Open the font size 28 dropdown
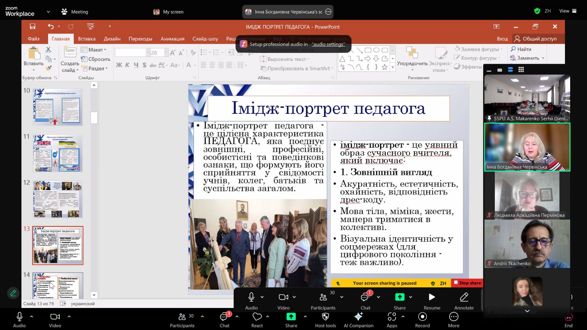The width and height of the screenshot is (587, 330). 166,53
